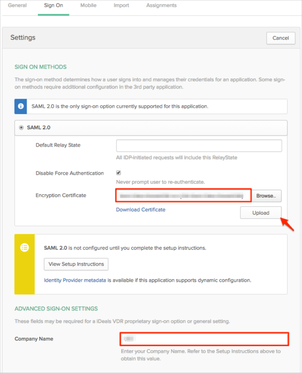Switch to the Sign On tab
This screenshot has height=373, width=302.
coord(53,6)
